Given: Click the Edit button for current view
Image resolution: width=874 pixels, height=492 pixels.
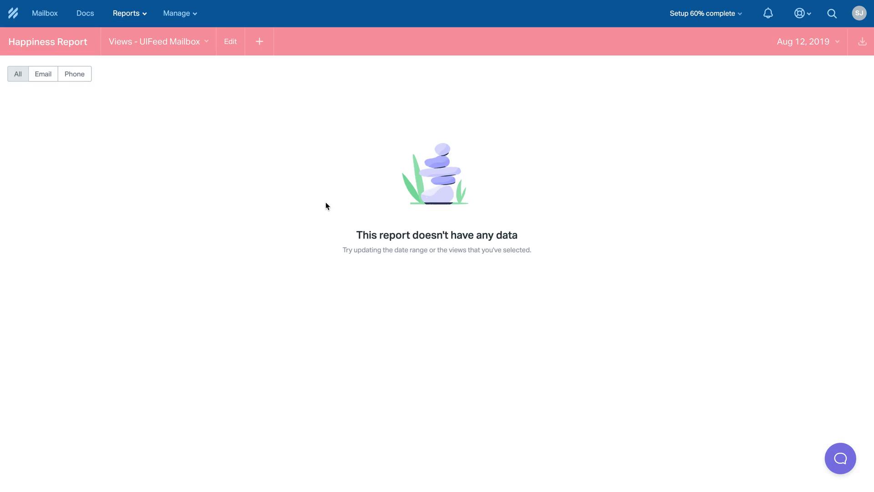Looking at the screenshot, I should point(230,41).
